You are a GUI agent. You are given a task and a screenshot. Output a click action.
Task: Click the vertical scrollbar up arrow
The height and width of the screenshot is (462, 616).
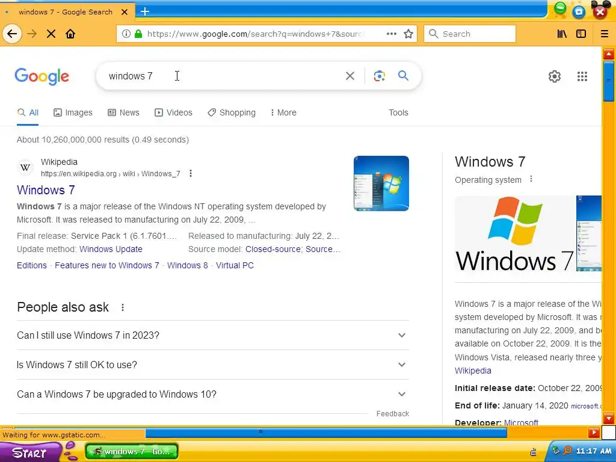click(x=609, y=54)
